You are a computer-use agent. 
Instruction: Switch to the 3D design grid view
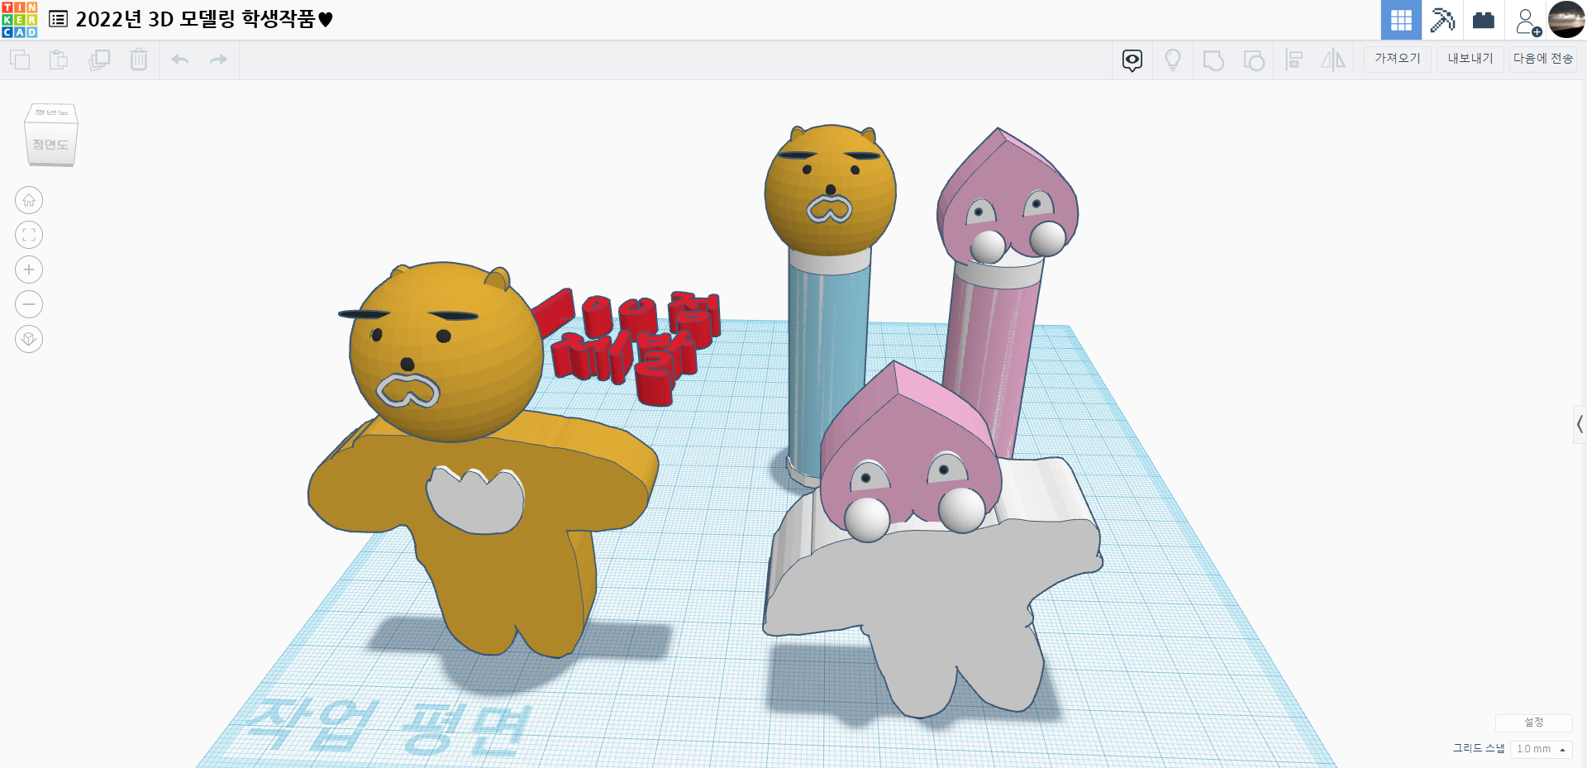click(x=1401, y=20)
